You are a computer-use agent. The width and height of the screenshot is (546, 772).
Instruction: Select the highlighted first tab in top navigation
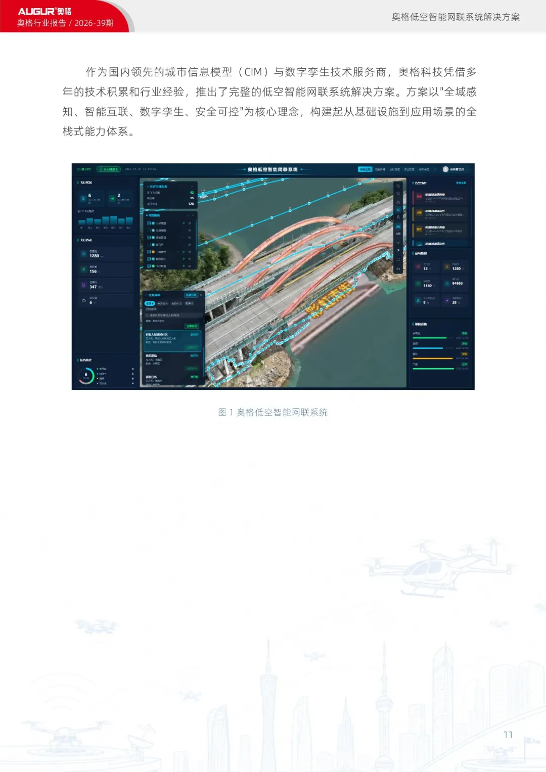click(365, 169)
